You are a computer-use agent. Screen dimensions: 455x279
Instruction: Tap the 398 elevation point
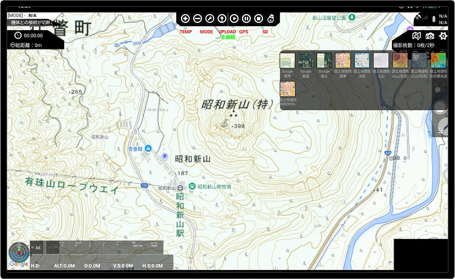click(x=239, y=126)
